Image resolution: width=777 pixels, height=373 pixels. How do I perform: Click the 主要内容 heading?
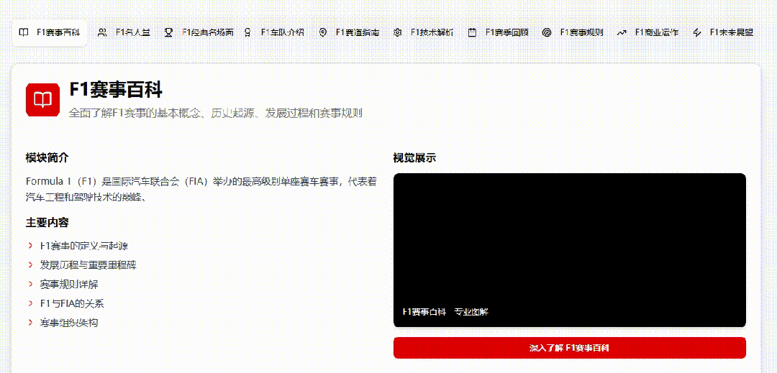[x=47, y=223]
